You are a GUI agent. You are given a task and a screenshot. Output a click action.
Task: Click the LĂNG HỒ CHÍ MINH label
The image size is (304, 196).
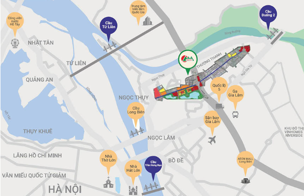[38, 155]
